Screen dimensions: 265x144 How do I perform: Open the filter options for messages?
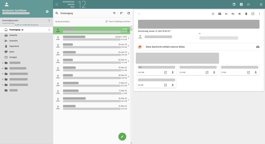pyautogui.click(x=114, y=13)
